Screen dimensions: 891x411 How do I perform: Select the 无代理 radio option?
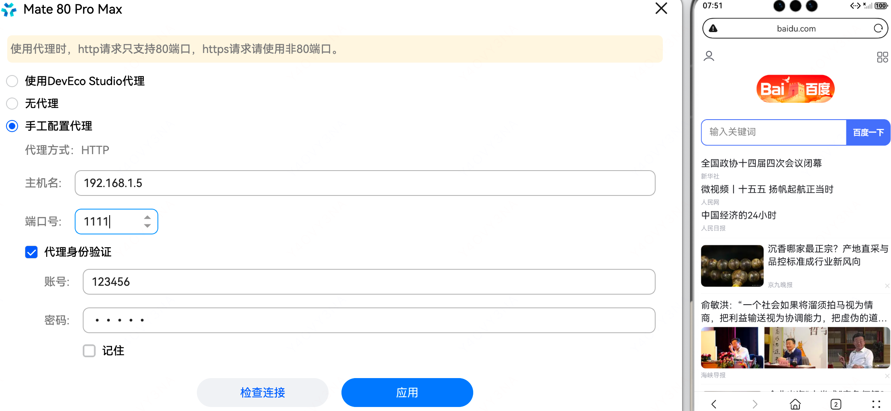coord(12,104)
